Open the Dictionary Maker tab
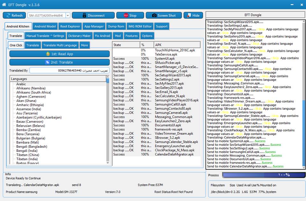Viewport: 306px width, 201px height. click(x=79, y=36)
